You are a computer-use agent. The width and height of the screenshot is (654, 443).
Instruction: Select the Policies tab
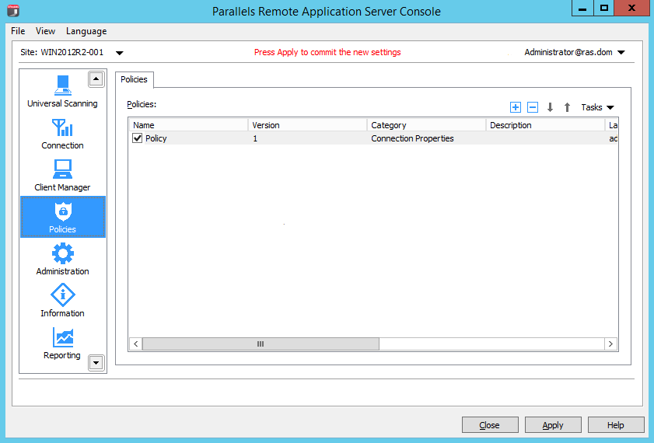point(135,79)
